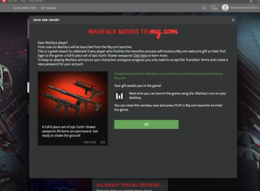The width and height of the screenshot is (260, 191).
Task: Click the Help link under weapons image
Action: pyautogui.click(x=102, y=142)
